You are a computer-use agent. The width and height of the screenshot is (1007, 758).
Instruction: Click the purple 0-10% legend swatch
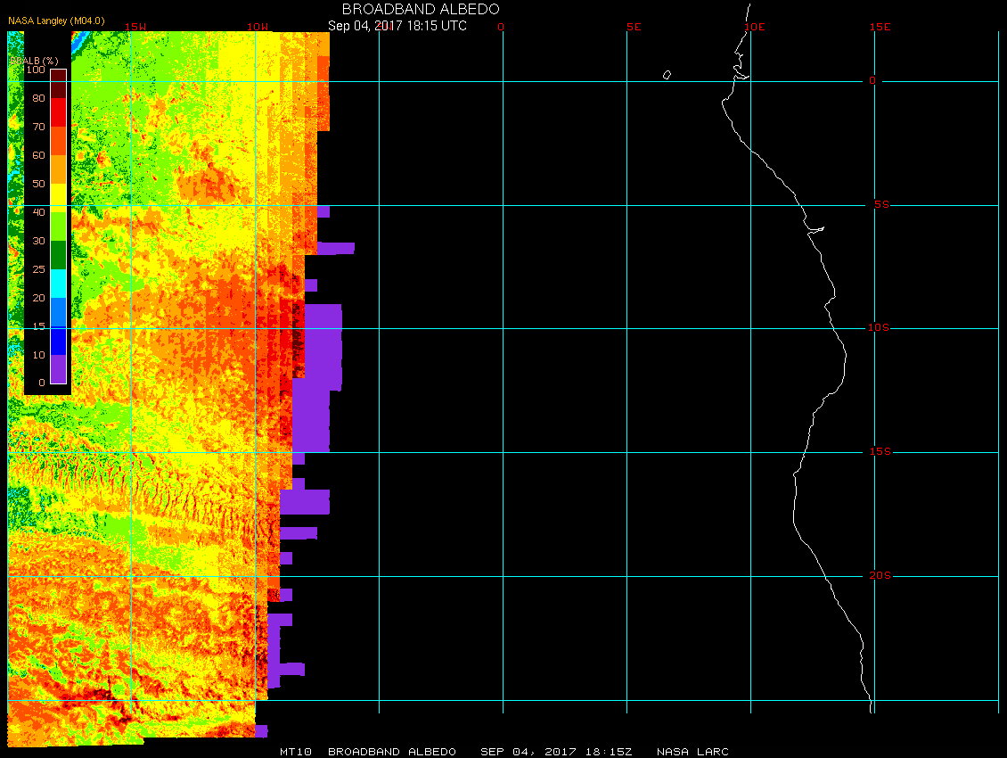coord(59,369)
